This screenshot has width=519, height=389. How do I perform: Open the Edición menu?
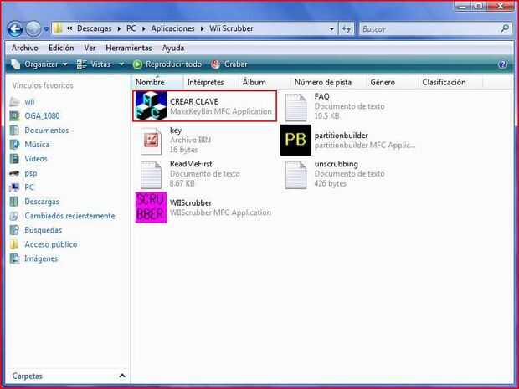click(x=61, y=48)
